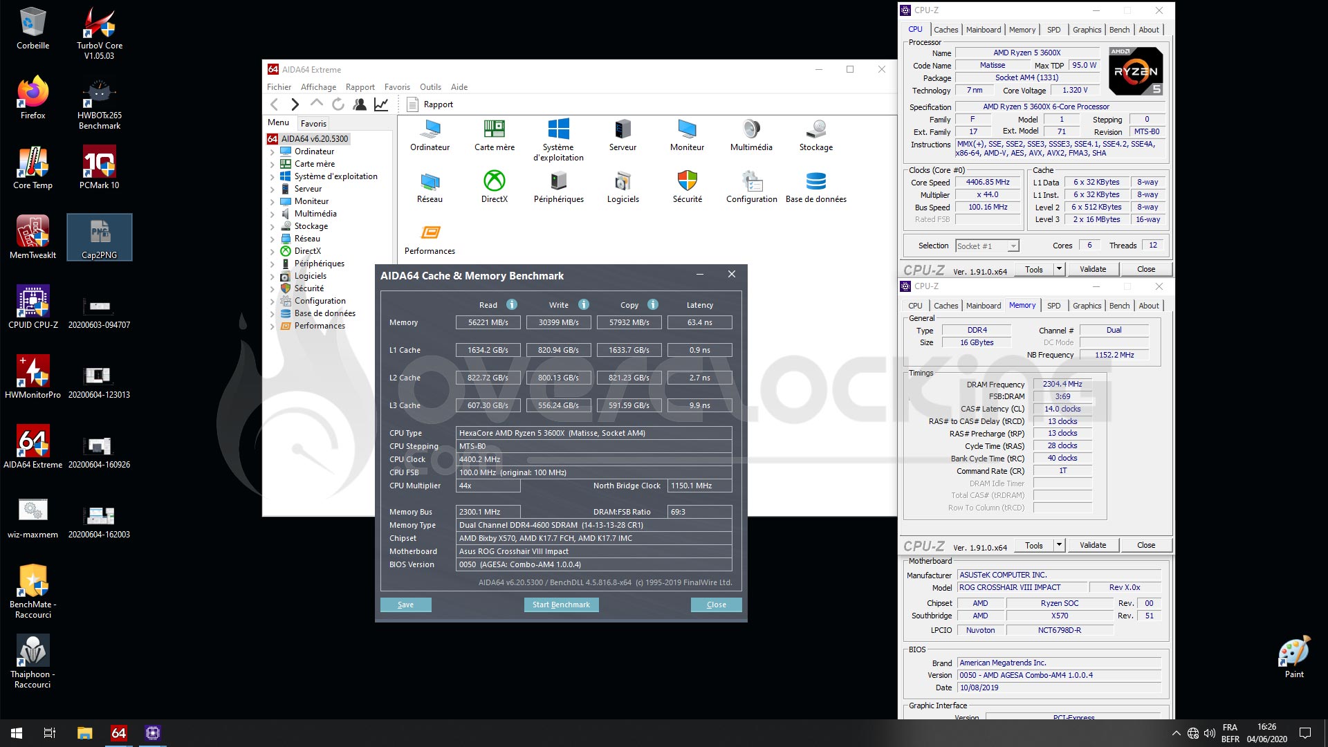Screen dimensions: 1328x747
Task: Expand the Performances tree node
Action: [x=272, y=326]
